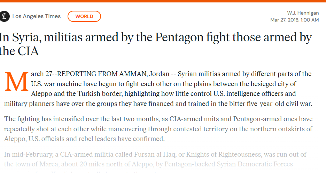Click 'the CIA' in the headline's second line
Viewport: 326px width, 173px height.
point(19,51)
